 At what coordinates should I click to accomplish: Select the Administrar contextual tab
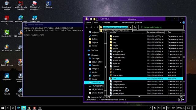132,19
